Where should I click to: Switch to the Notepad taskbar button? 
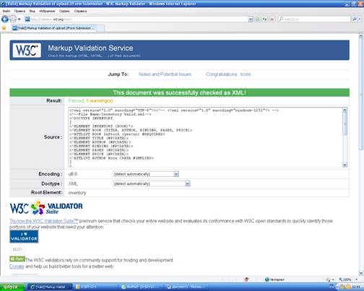[142, 287]
